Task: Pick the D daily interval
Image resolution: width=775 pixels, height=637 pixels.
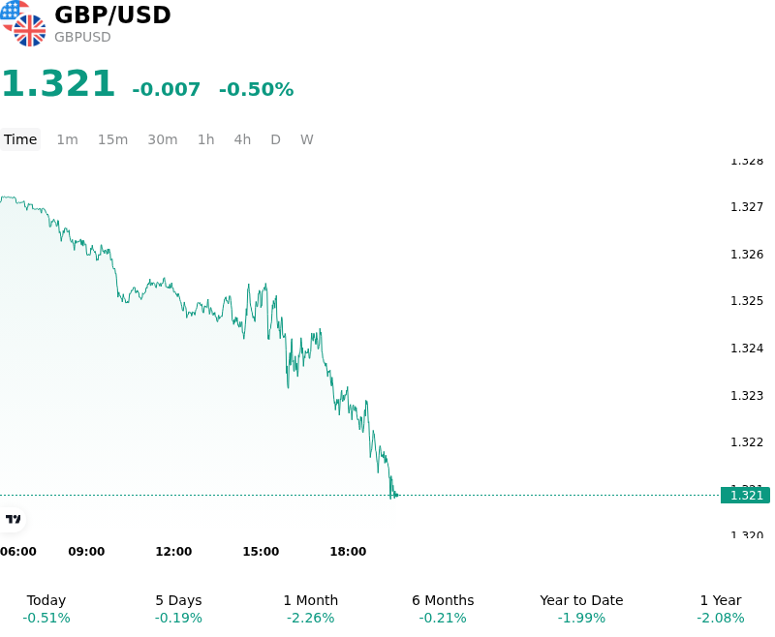Action: click(276, 139)
